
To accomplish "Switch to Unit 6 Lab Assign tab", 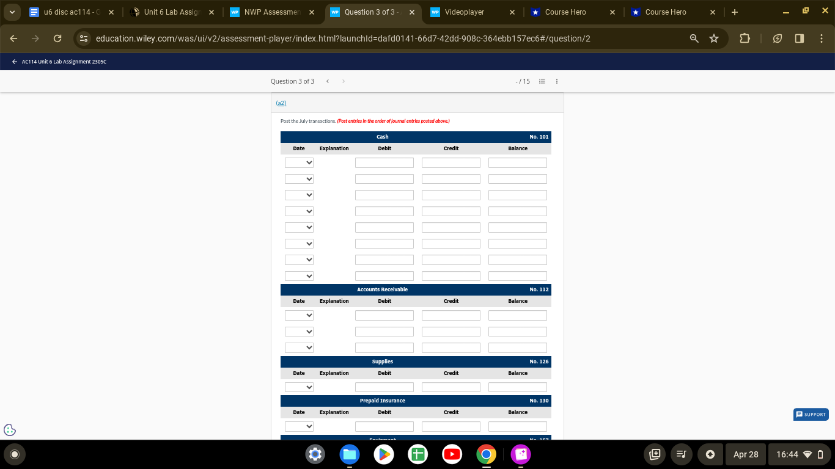I will pos(171,12).
